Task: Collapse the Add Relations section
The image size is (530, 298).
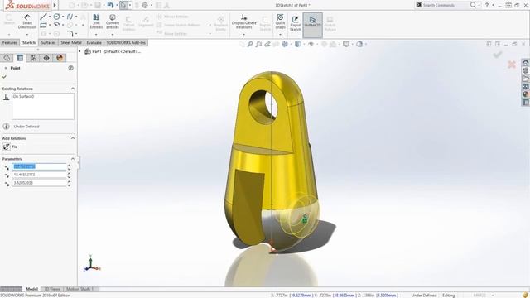Action: [x=73, y=138]
